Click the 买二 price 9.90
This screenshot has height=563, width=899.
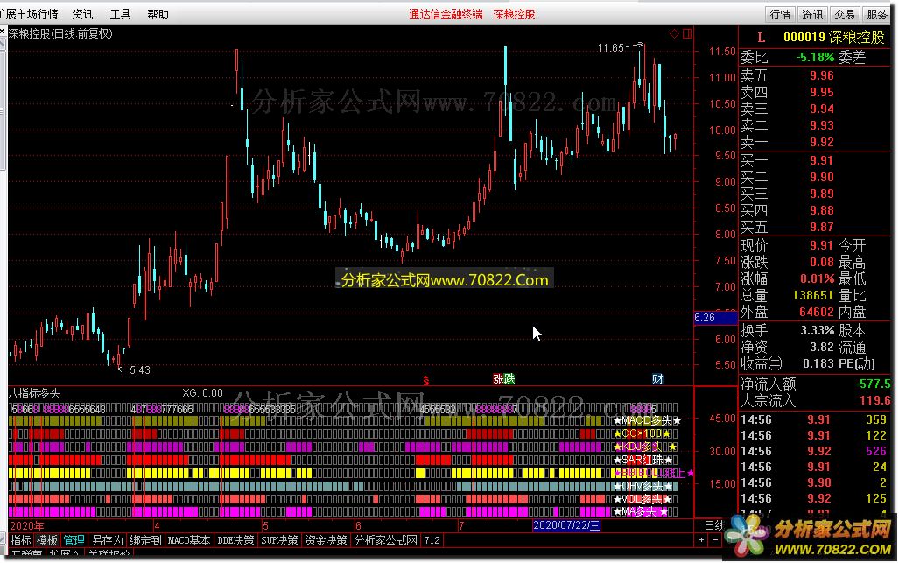point(822,177)
